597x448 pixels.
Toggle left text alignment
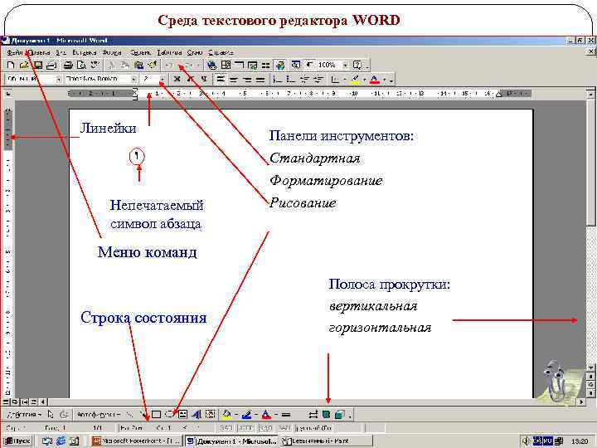(x=221, y=80)
